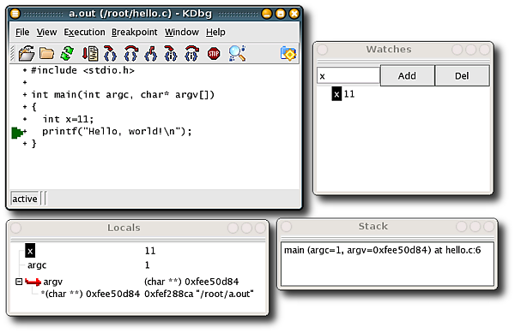Open the Execution menu
Screen dimensions: 515x333
coord(84,32)
